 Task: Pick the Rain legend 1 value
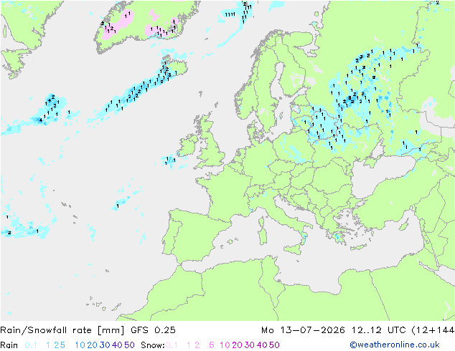click(x=48, y=345)
